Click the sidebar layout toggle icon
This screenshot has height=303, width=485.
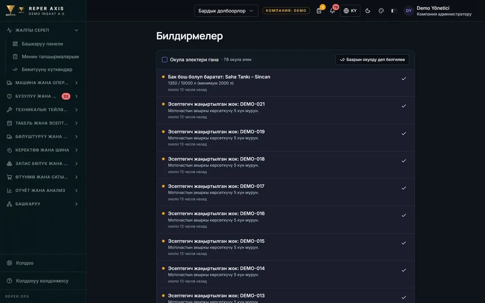394,11
